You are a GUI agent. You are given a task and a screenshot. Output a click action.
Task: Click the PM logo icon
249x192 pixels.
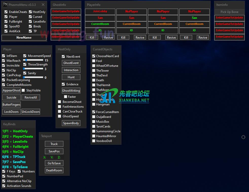click(5, 5)
